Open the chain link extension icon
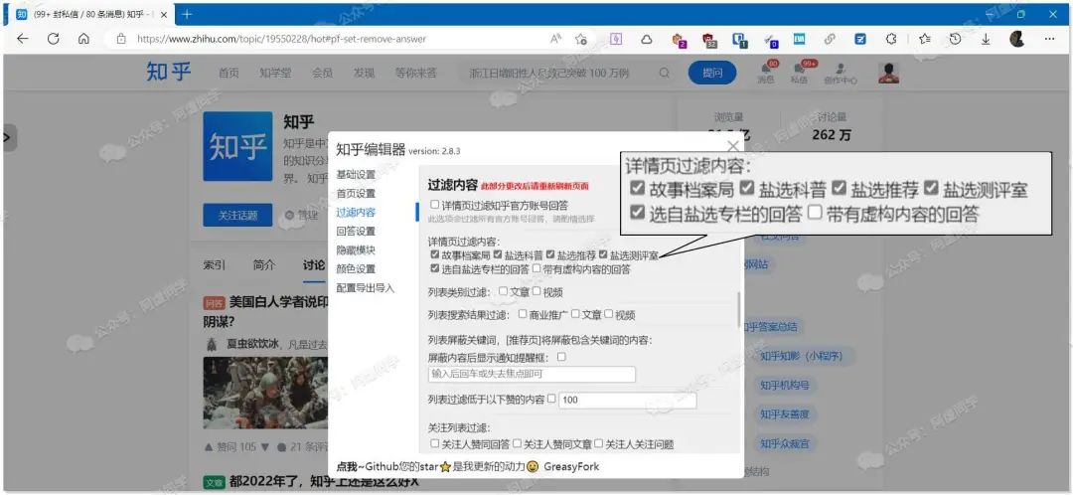The image size is (1073, 495). pyautogui.click(x=830, y=39)
